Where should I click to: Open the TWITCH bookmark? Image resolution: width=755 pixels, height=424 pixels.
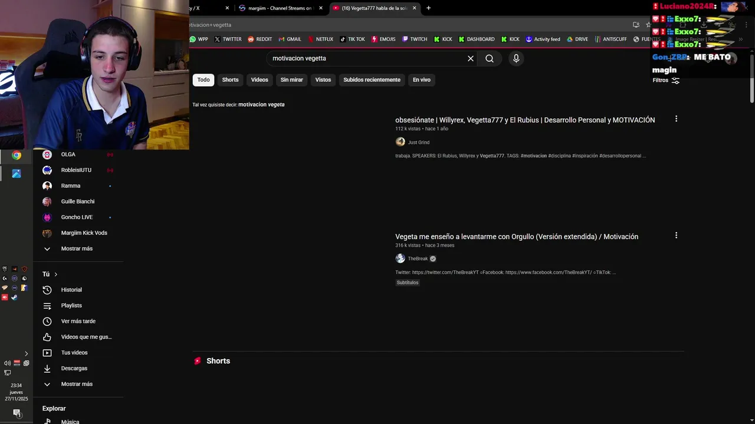pyautogui.click(x=415, y=39)
